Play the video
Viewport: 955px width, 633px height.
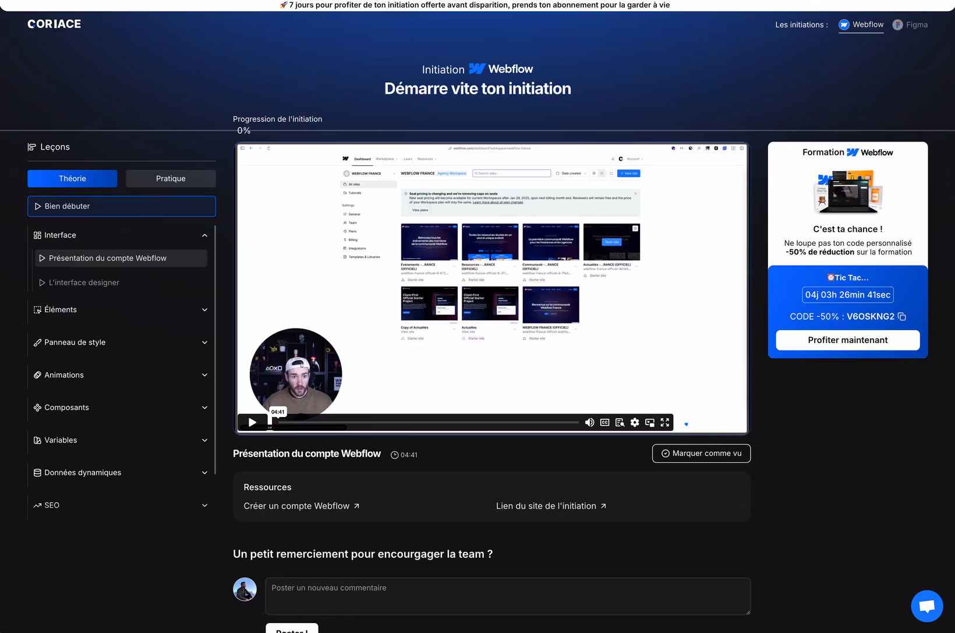[x=252, y=422]
